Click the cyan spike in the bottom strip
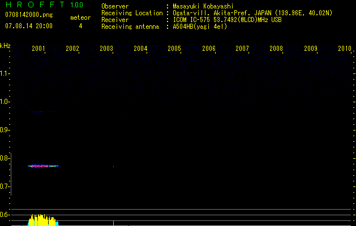Screen dimensions: 356x226 click(x=113, y=223)
